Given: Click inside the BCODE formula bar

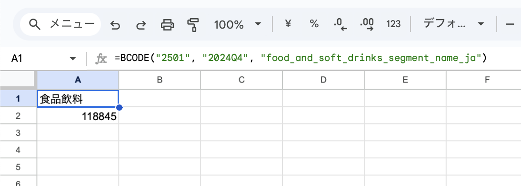Looking at the screenshot, I should click(301, 59).
